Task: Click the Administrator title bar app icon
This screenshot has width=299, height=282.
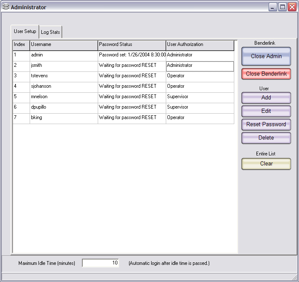Action: pos(5,7)
